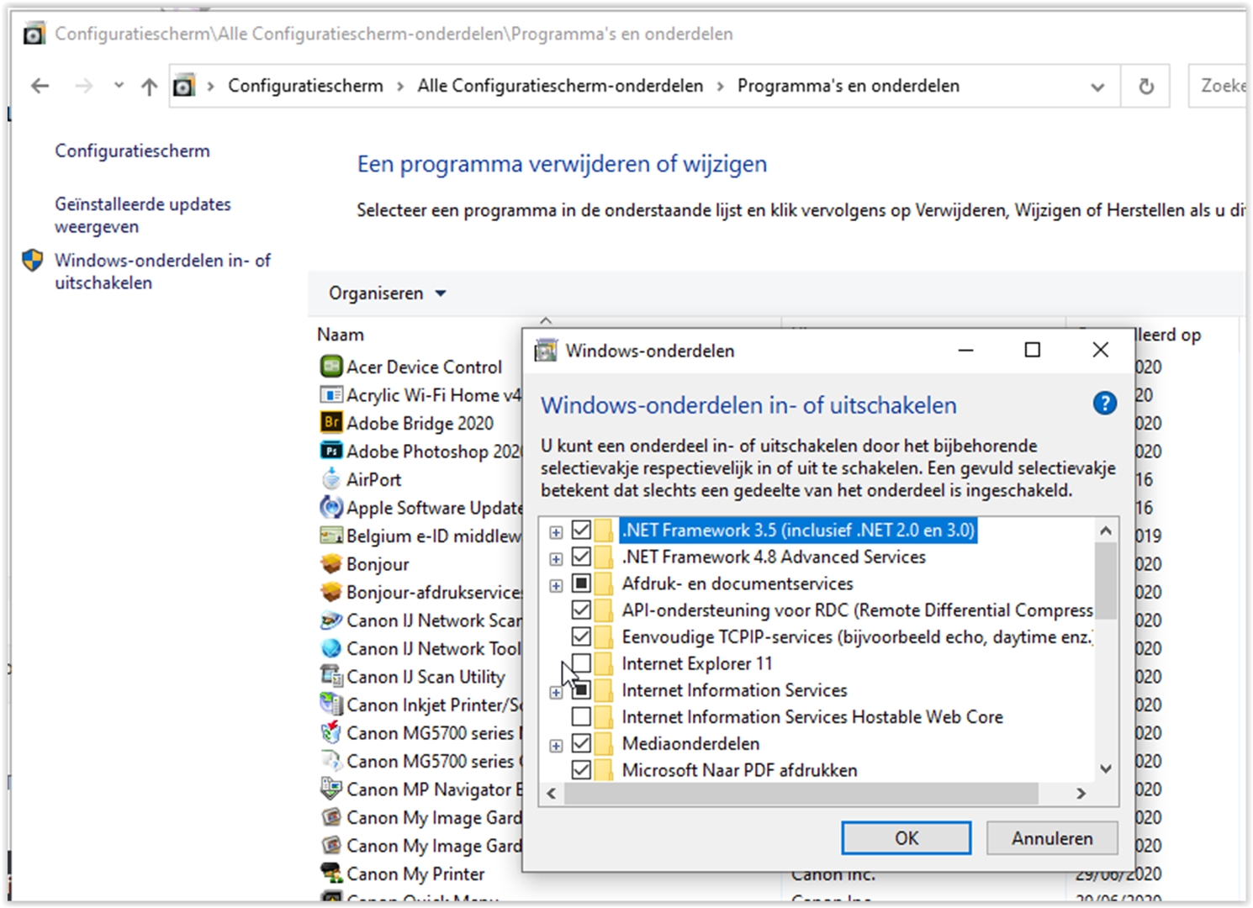This screenshot has width=1253, height=908.
Task: Click the Adobe Bridge 2020 icon
Action: [331, 423]
